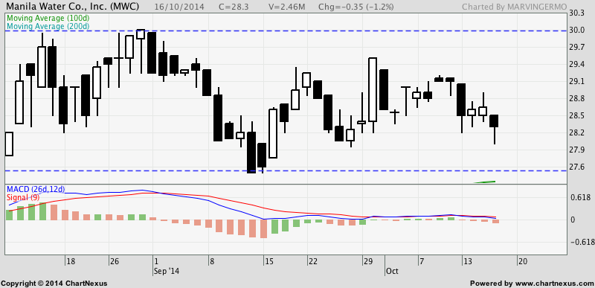This screenshot has height=288, width=595.
Task: Click the Chg=-0.35 (-1.2%) value
Action: 356,7
